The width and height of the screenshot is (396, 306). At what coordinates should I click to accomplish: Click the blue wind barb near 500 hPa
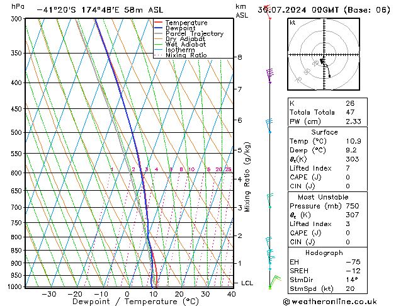click(269, 126)
